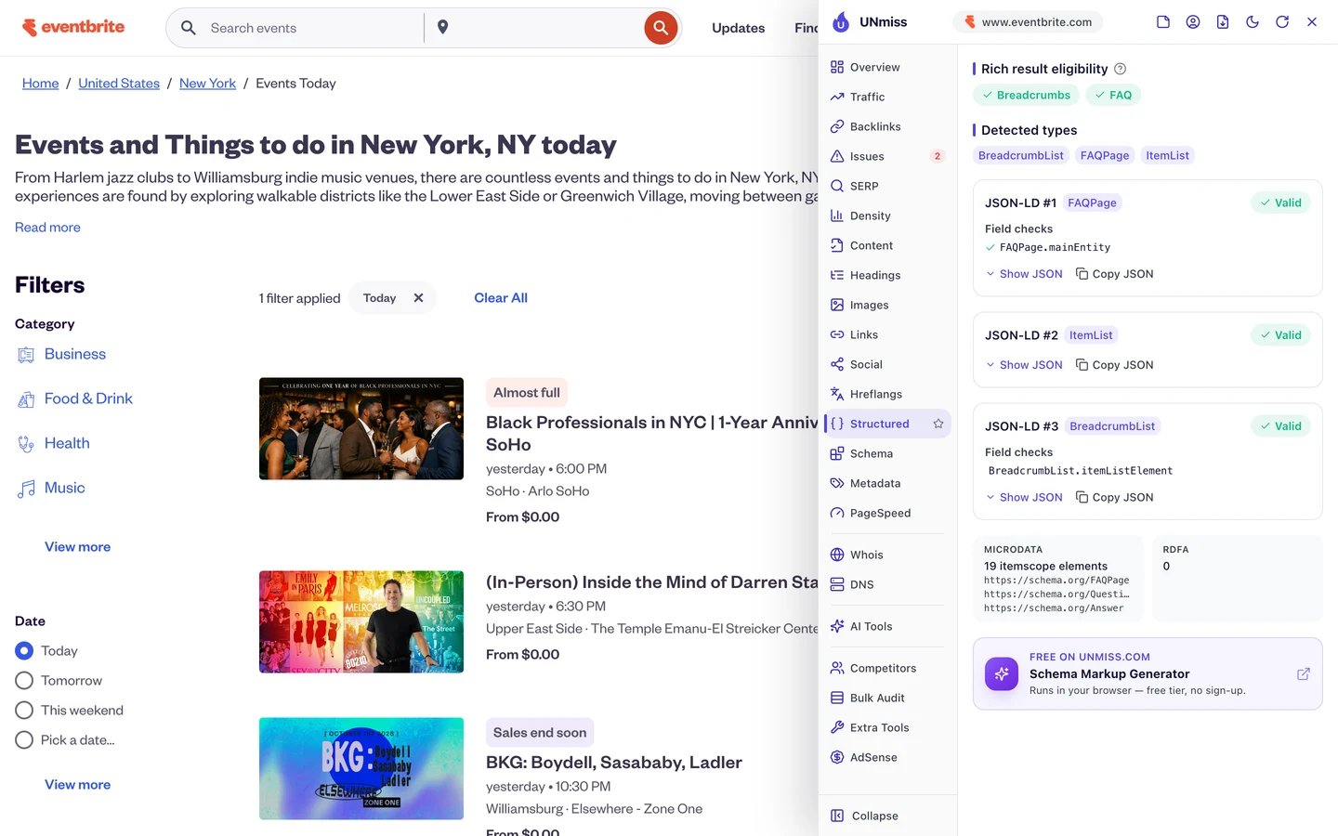Expand Show JSON for JSON-LD #3 BreadcrumbList
The width and height of the screenshot is (1338, 836).
pos(1024,497)
